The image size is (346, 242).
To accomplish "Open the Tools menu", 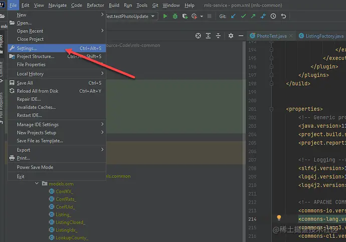I will (x=142, y=5).
